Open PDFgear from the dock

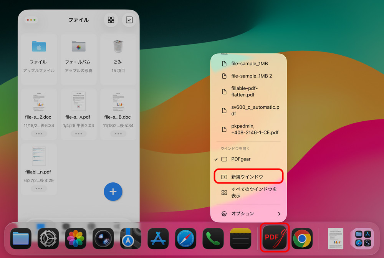[274, 238]
